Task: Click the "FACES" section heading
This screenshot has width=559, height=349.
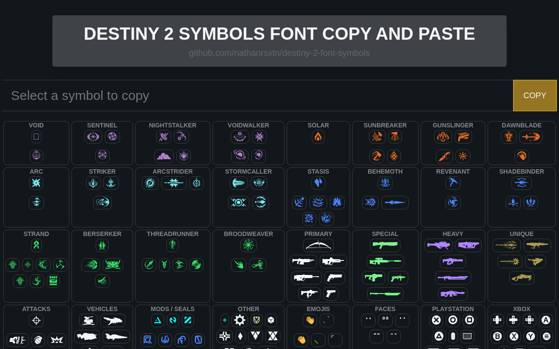Action: coord(385,309)
